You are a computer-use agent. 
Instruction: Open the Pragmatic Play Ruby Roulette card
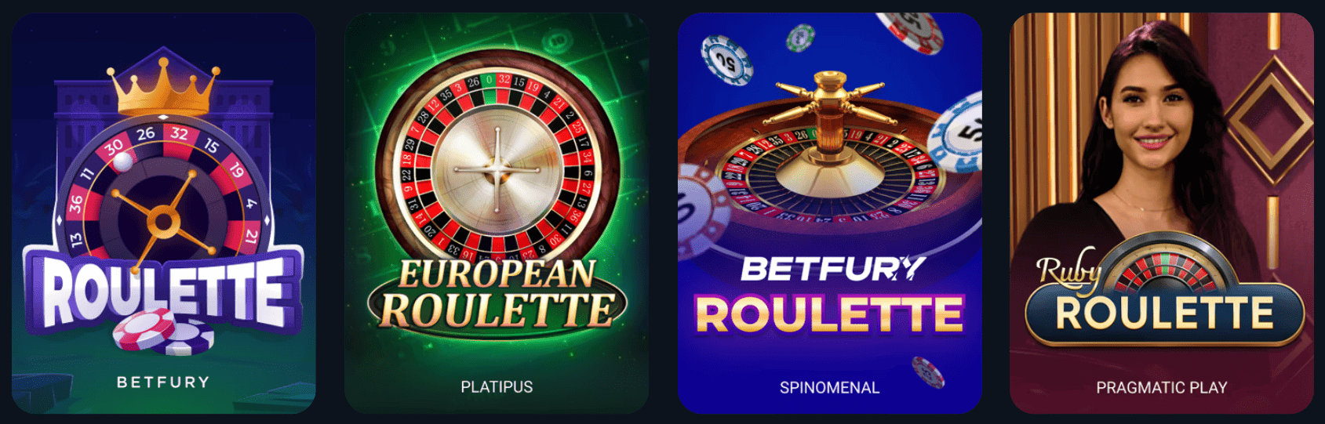1162,212
